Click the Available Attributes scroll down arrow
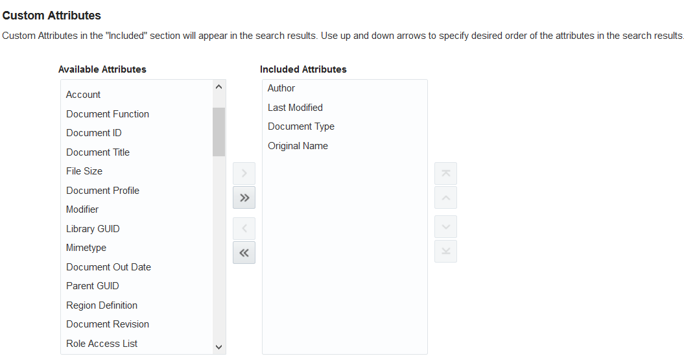 click(219, 348)
